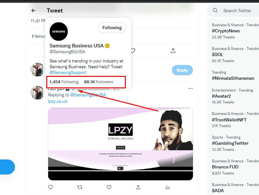Open the 1,454 Following list

pyautogui.click(x=64, y=82)
